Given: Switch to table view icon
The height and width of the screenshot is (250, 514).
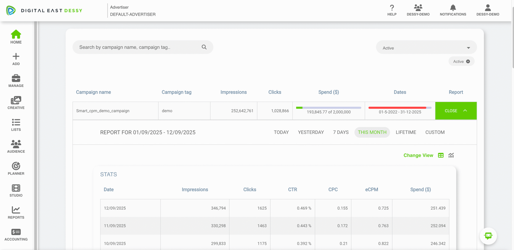Looking at the screenshot, I should click(x=441, y=155).
